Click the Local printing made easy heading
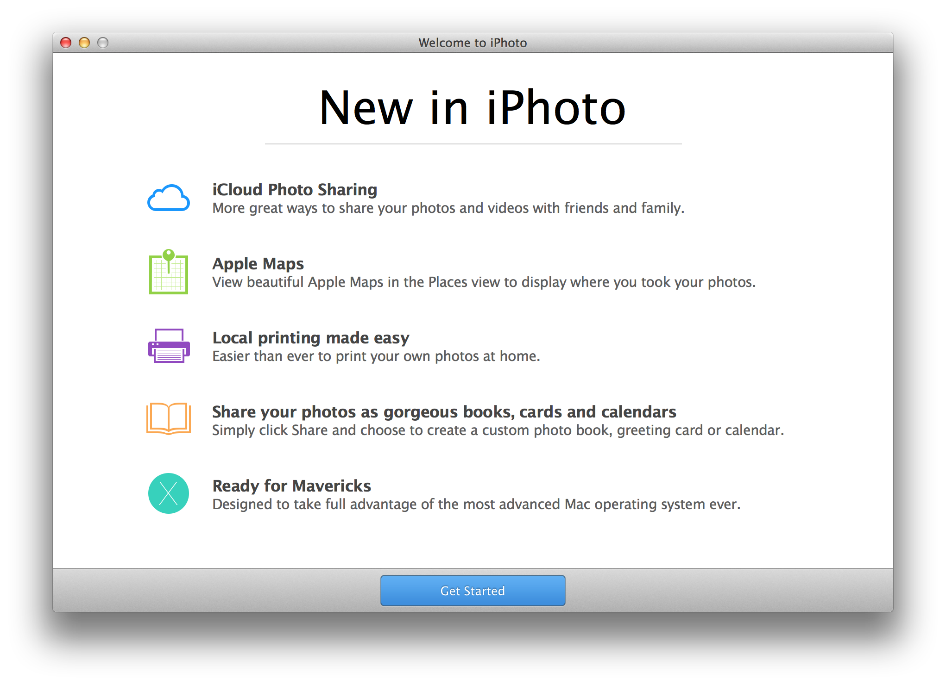The height and width of the screenshot is (685, 946). pyautogui.click(x=311, y=338)
